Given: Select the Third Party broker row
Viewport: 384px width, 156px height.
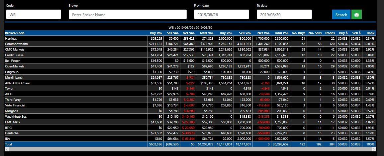Looking at the screenshot, I should tap(190, 100).
